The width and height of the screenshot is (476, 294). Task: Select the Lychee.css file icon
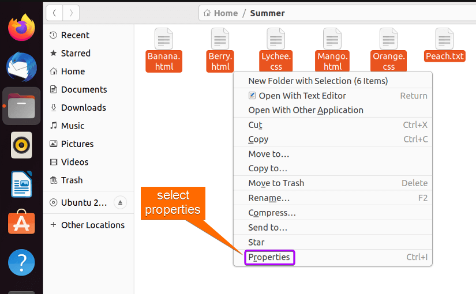click(276, 39)
